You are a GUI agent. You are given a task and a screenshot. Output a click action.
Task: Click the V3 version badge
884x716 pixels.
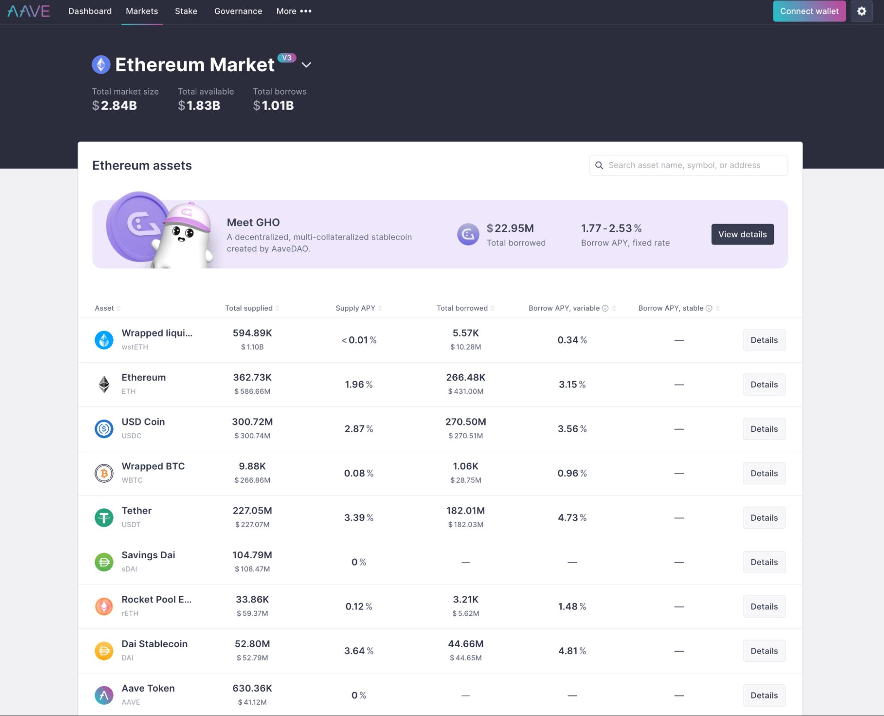287,57
